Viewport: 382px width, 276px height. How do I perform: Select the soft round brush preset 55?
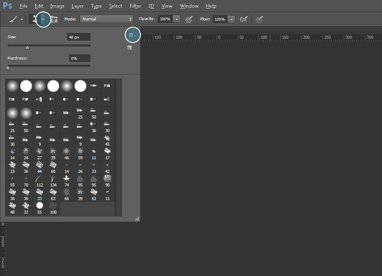pos(39,205)
